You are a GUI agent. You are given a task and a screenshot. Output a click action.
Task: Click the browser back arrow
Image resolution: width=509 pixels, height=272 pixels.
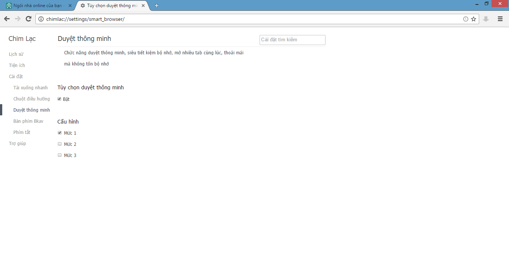coord(7,19)
